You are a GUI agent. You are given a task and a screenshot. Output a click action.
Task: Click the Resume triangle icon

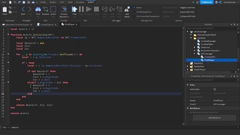[88, 9]
